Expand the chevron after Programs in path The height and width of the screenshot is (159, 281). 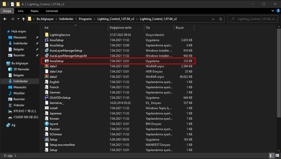coord(94,19)
